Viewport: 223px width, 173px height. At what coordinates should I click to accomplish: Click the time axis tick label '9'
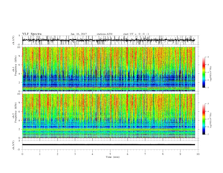[x=180, y=154]
